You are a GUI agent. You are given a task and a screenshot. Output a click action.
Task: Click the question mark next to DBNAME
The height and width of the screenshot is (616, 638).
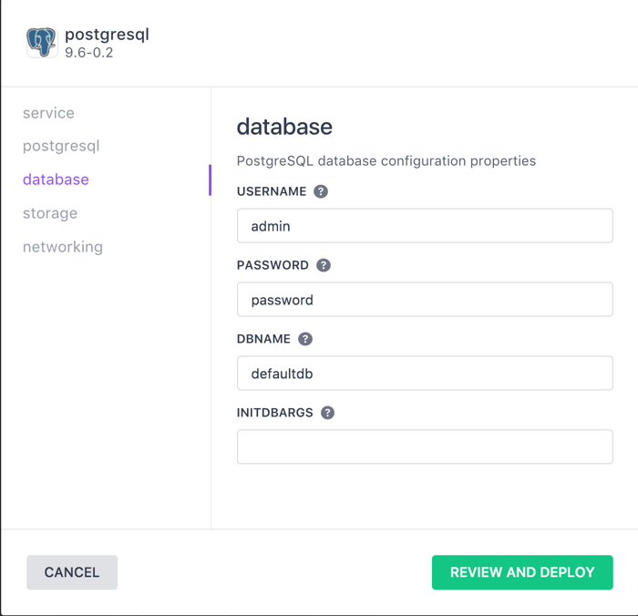tap(305, 339)
